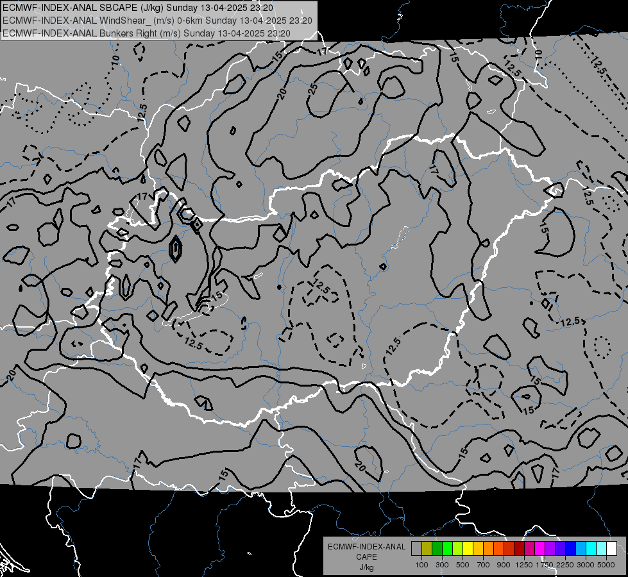This screenshot has height=577, width=628.
Task: Click the 500 tick label on the legend
Action: (x=463, y=565)
